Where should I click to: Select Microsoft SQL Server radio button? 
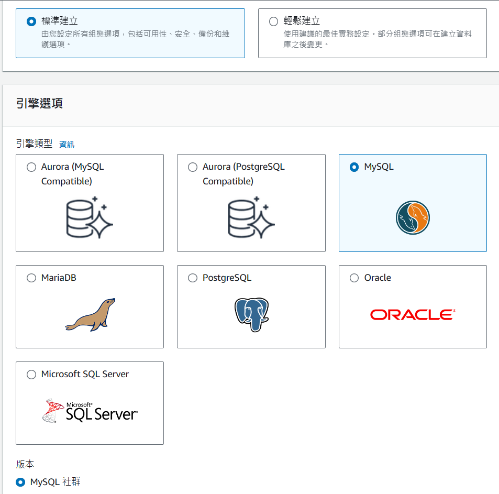(31, 375)
